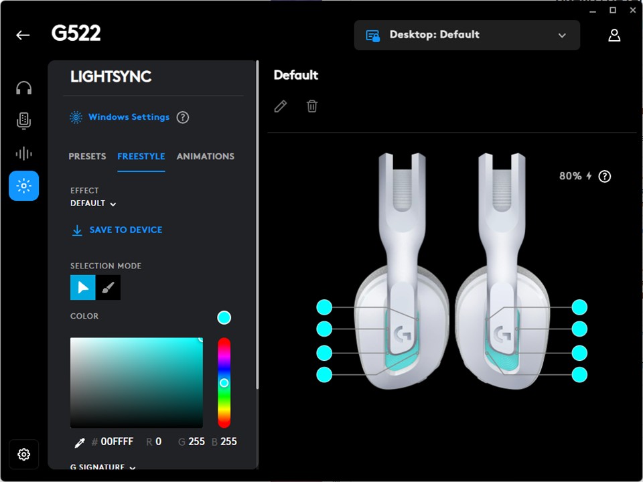Switch to paintbrush selection mode
This screenshot has height=482, width=643.
pyautogui.click(x=109, y=287)
